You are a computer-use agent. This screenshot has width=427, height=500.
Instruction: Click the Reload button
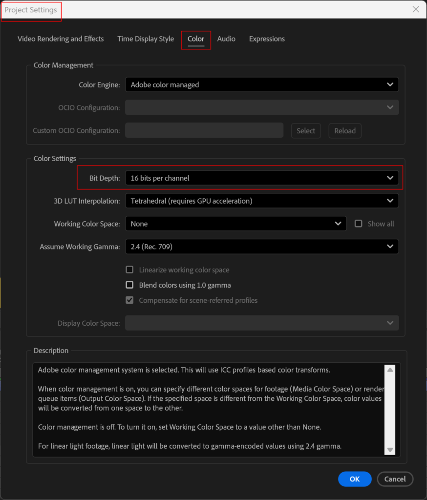345,131
